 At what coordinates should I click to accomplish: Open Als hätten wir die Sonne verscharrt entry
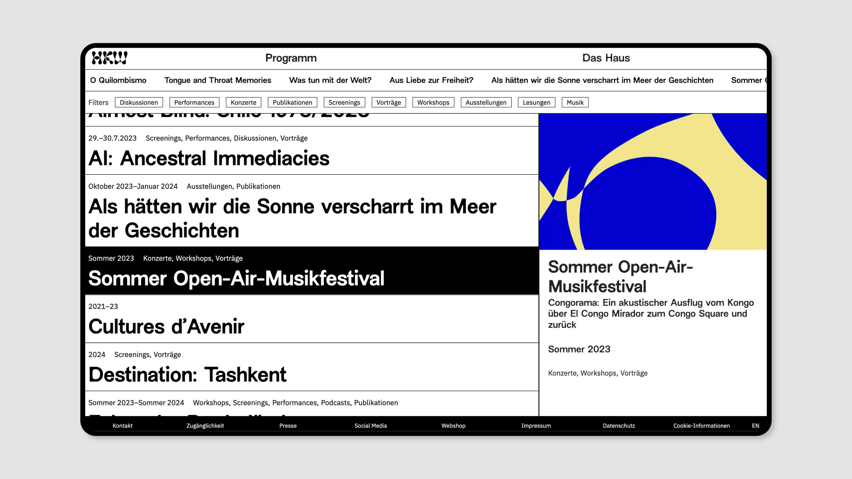coord(312,211)
